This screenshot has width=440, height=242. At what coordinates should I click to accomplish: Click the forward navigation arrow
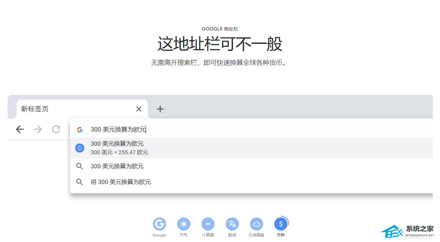38,129
